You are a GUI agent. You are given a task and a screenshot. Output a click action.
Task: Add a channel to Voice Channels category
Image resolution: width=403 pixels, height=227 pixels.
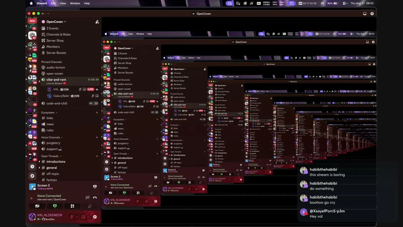click(x=97, y=137)
